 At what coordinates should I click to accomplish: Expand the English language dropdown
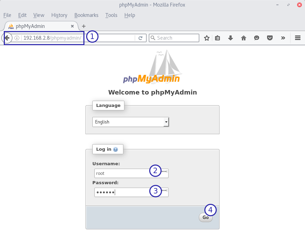point(131,122)
